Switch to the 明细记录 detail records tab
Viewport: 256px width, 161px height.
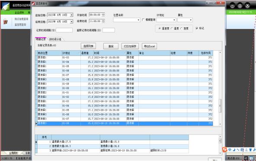click(41, 39)
